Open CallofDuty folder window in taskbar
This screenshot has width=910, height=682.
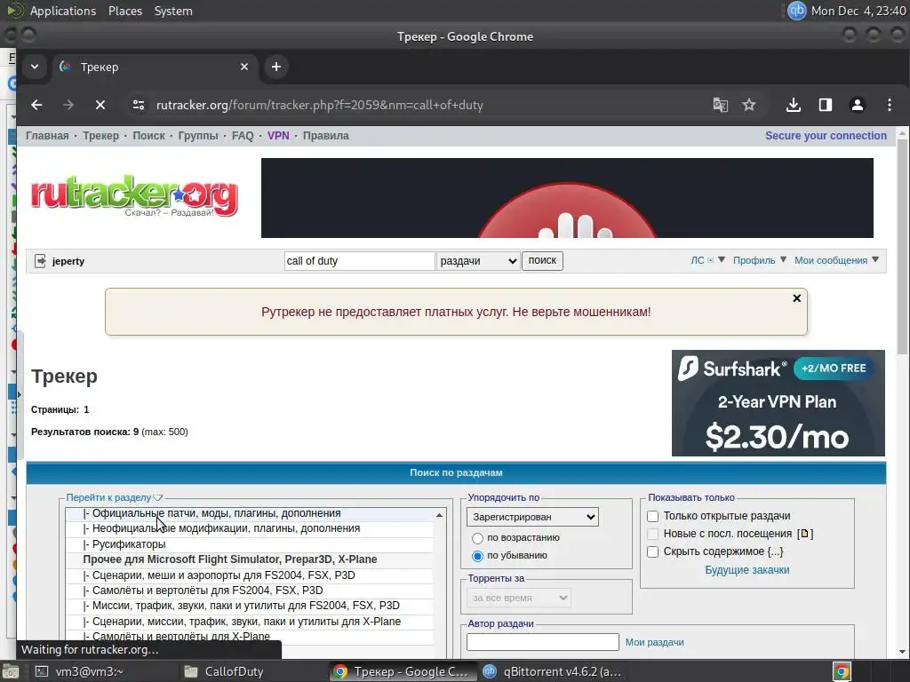coord(223,671)
